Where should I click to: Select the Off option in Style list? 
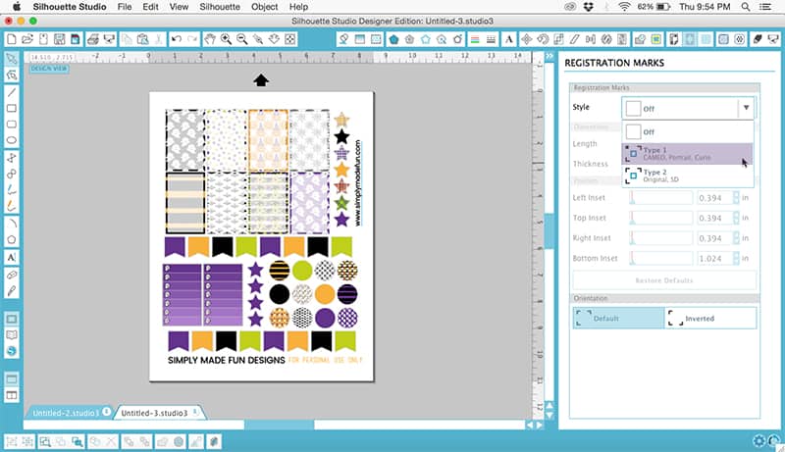(x=688, y=132)
